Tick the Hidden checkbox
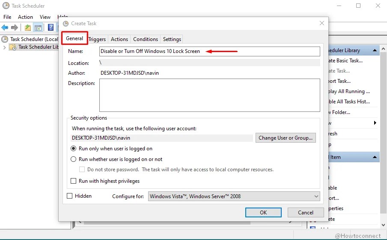This screenshot has height=240, width=387. [70, 196]
